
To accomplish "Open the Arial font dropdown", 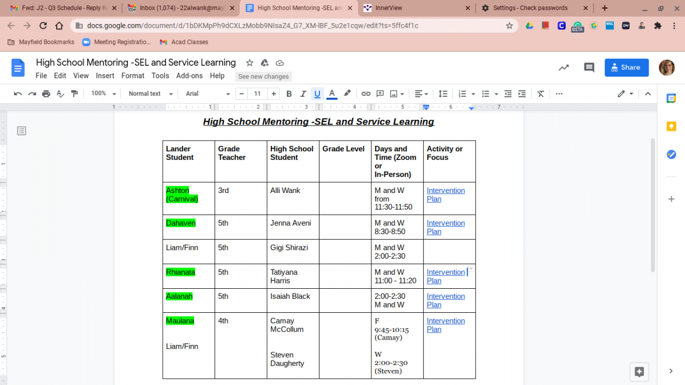I will click(208, 94).
